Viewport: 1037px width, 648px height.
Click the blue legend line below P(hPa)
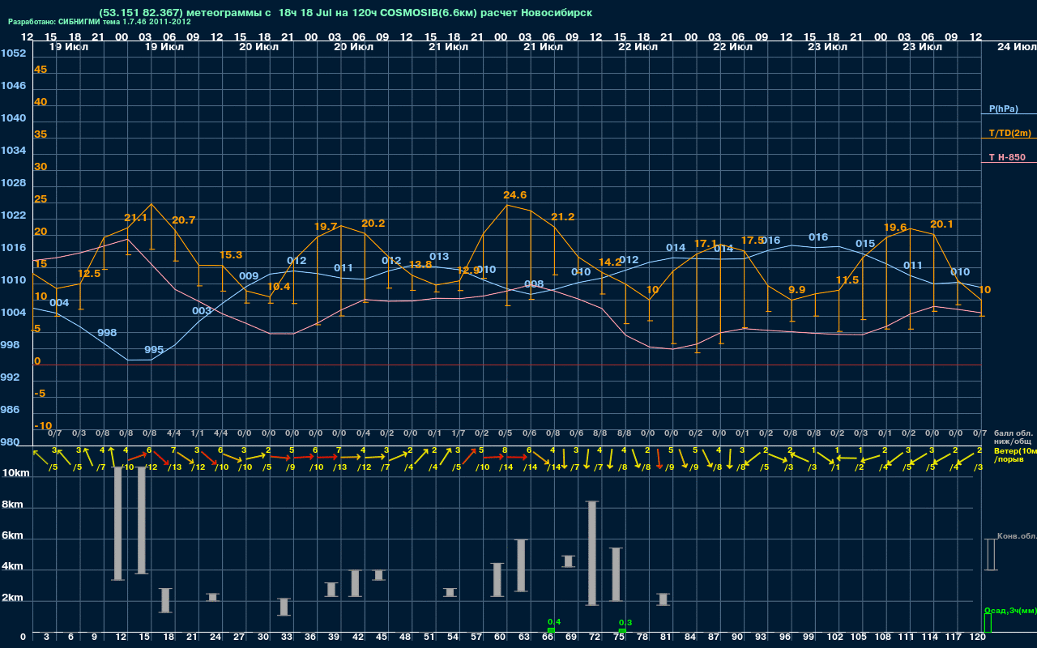[x=1009, y=114]
